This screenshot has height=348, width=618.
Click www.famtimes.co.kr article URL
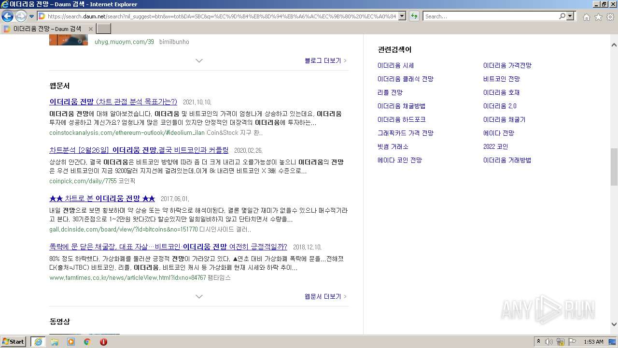point(127,277)
